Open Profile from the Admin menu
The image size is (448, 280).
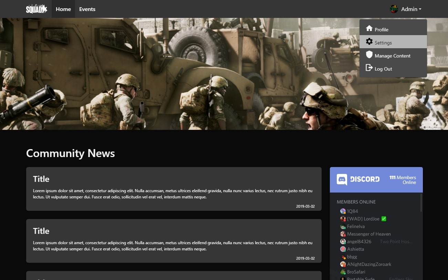(393, 29)
